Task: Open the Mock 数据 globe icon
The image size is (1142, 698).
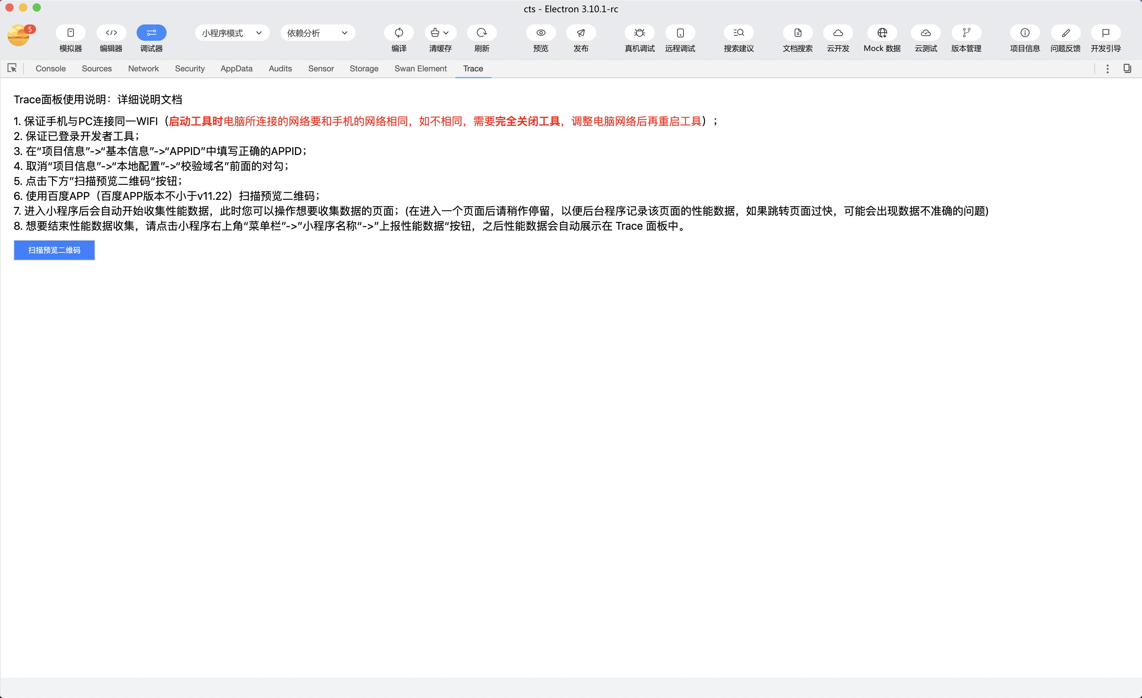Action: point(882,33)
